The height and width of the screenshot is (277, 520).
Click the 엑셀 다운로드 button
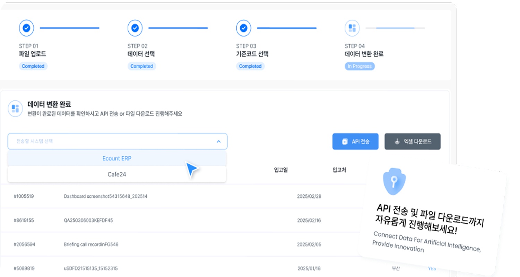(413, 142)
